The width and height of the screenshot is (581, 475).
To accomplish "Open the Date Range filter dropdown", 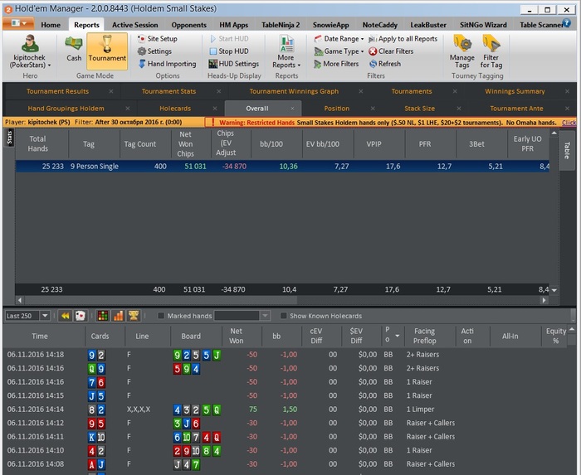I will 339,38.
